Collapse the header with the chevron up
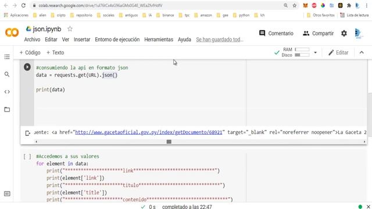Screen dimensions: 372x209 [x=362, y=52]
